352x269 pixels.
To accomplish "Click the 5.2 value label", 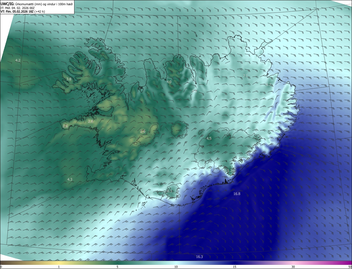I will click(x=230, y=171).
